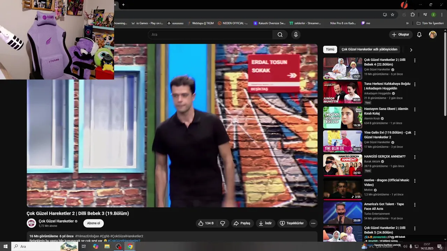
Task: Click the Abone ol subscribe button
Action: click(93, 223)
